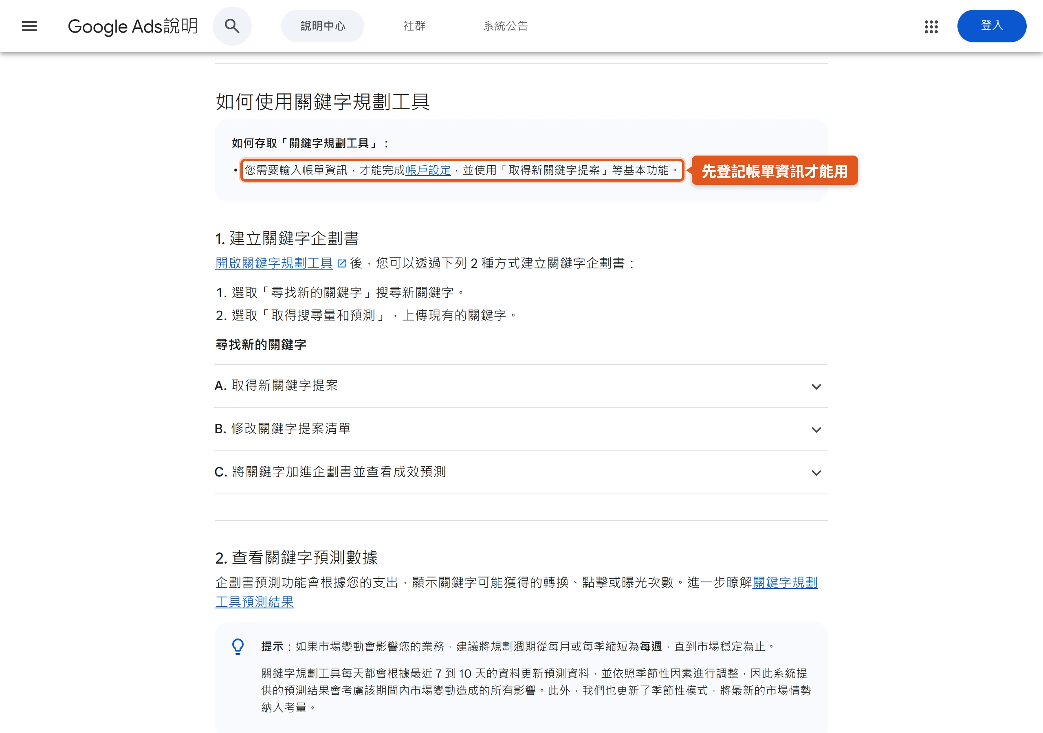This screenshot has height=733, width=1043.
Task: Open the B. 修改關鍵字提案清單 section
Action: (x=521, y=429)
